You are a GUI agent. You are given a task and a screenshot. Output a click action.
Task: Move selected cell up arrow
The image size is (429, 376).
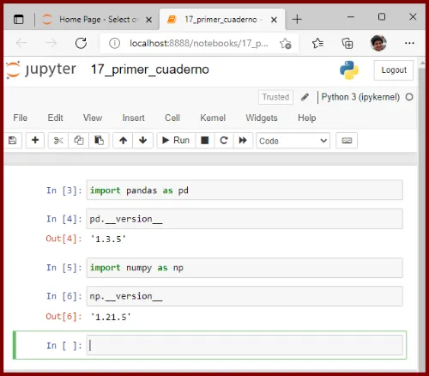tap(123, 141)
